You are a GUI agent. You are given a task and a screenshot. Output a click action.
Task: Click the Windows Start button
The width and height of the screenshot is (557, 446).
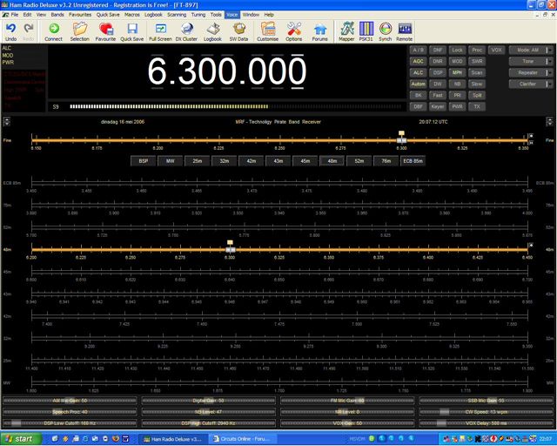pyautogui.click(x=19, y=438)
